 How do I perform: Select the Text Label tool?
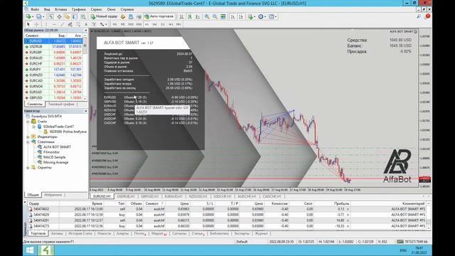[x=94, y=24]
